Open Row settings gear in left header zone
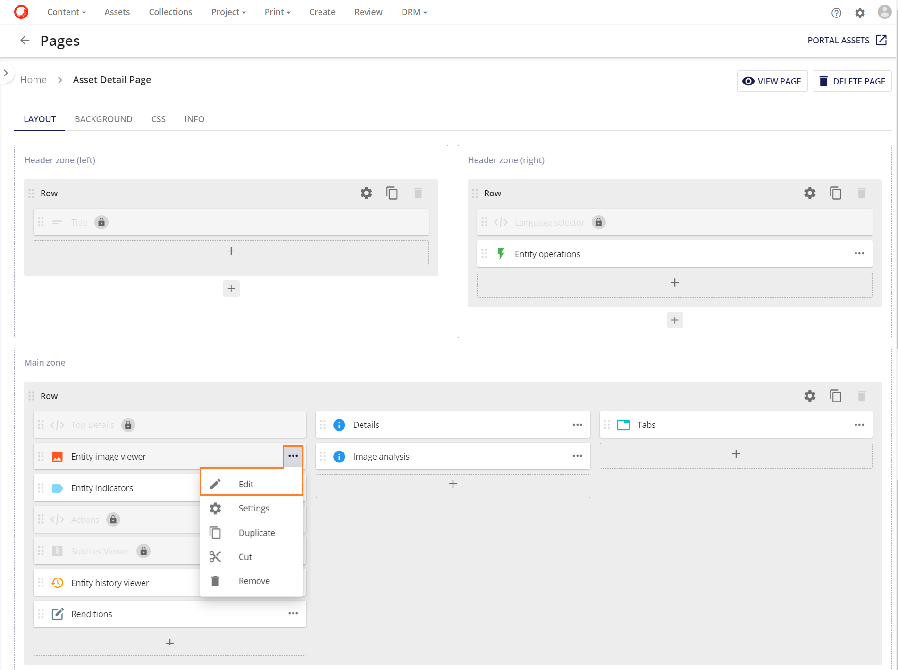This screenshot has width=898, height=670. click(x=366, y=193)
